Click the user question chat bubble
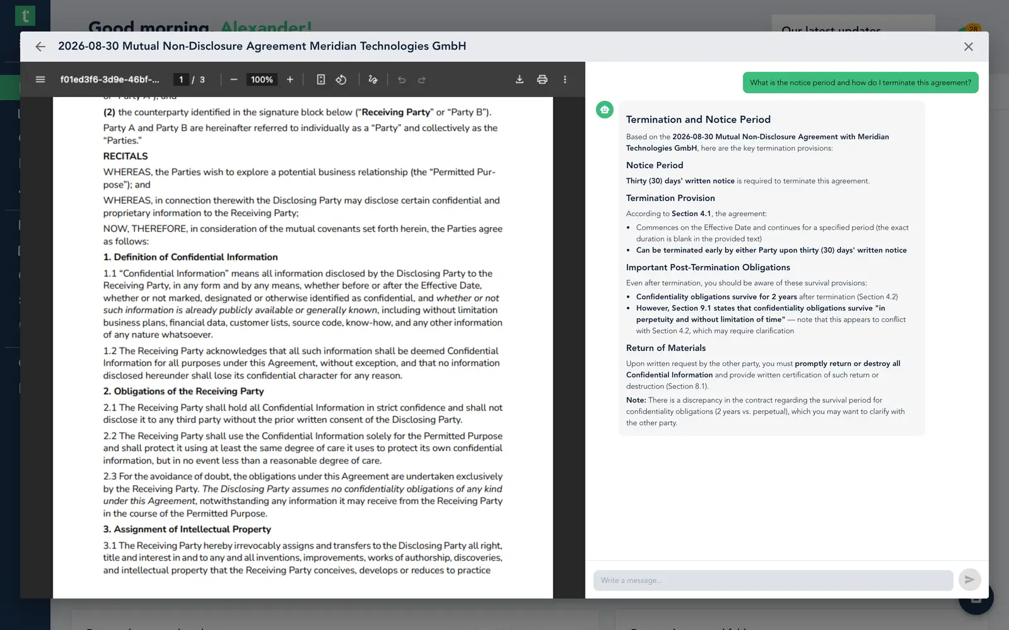The height and width of the screenshot is (630, 1009). [861, 83]
